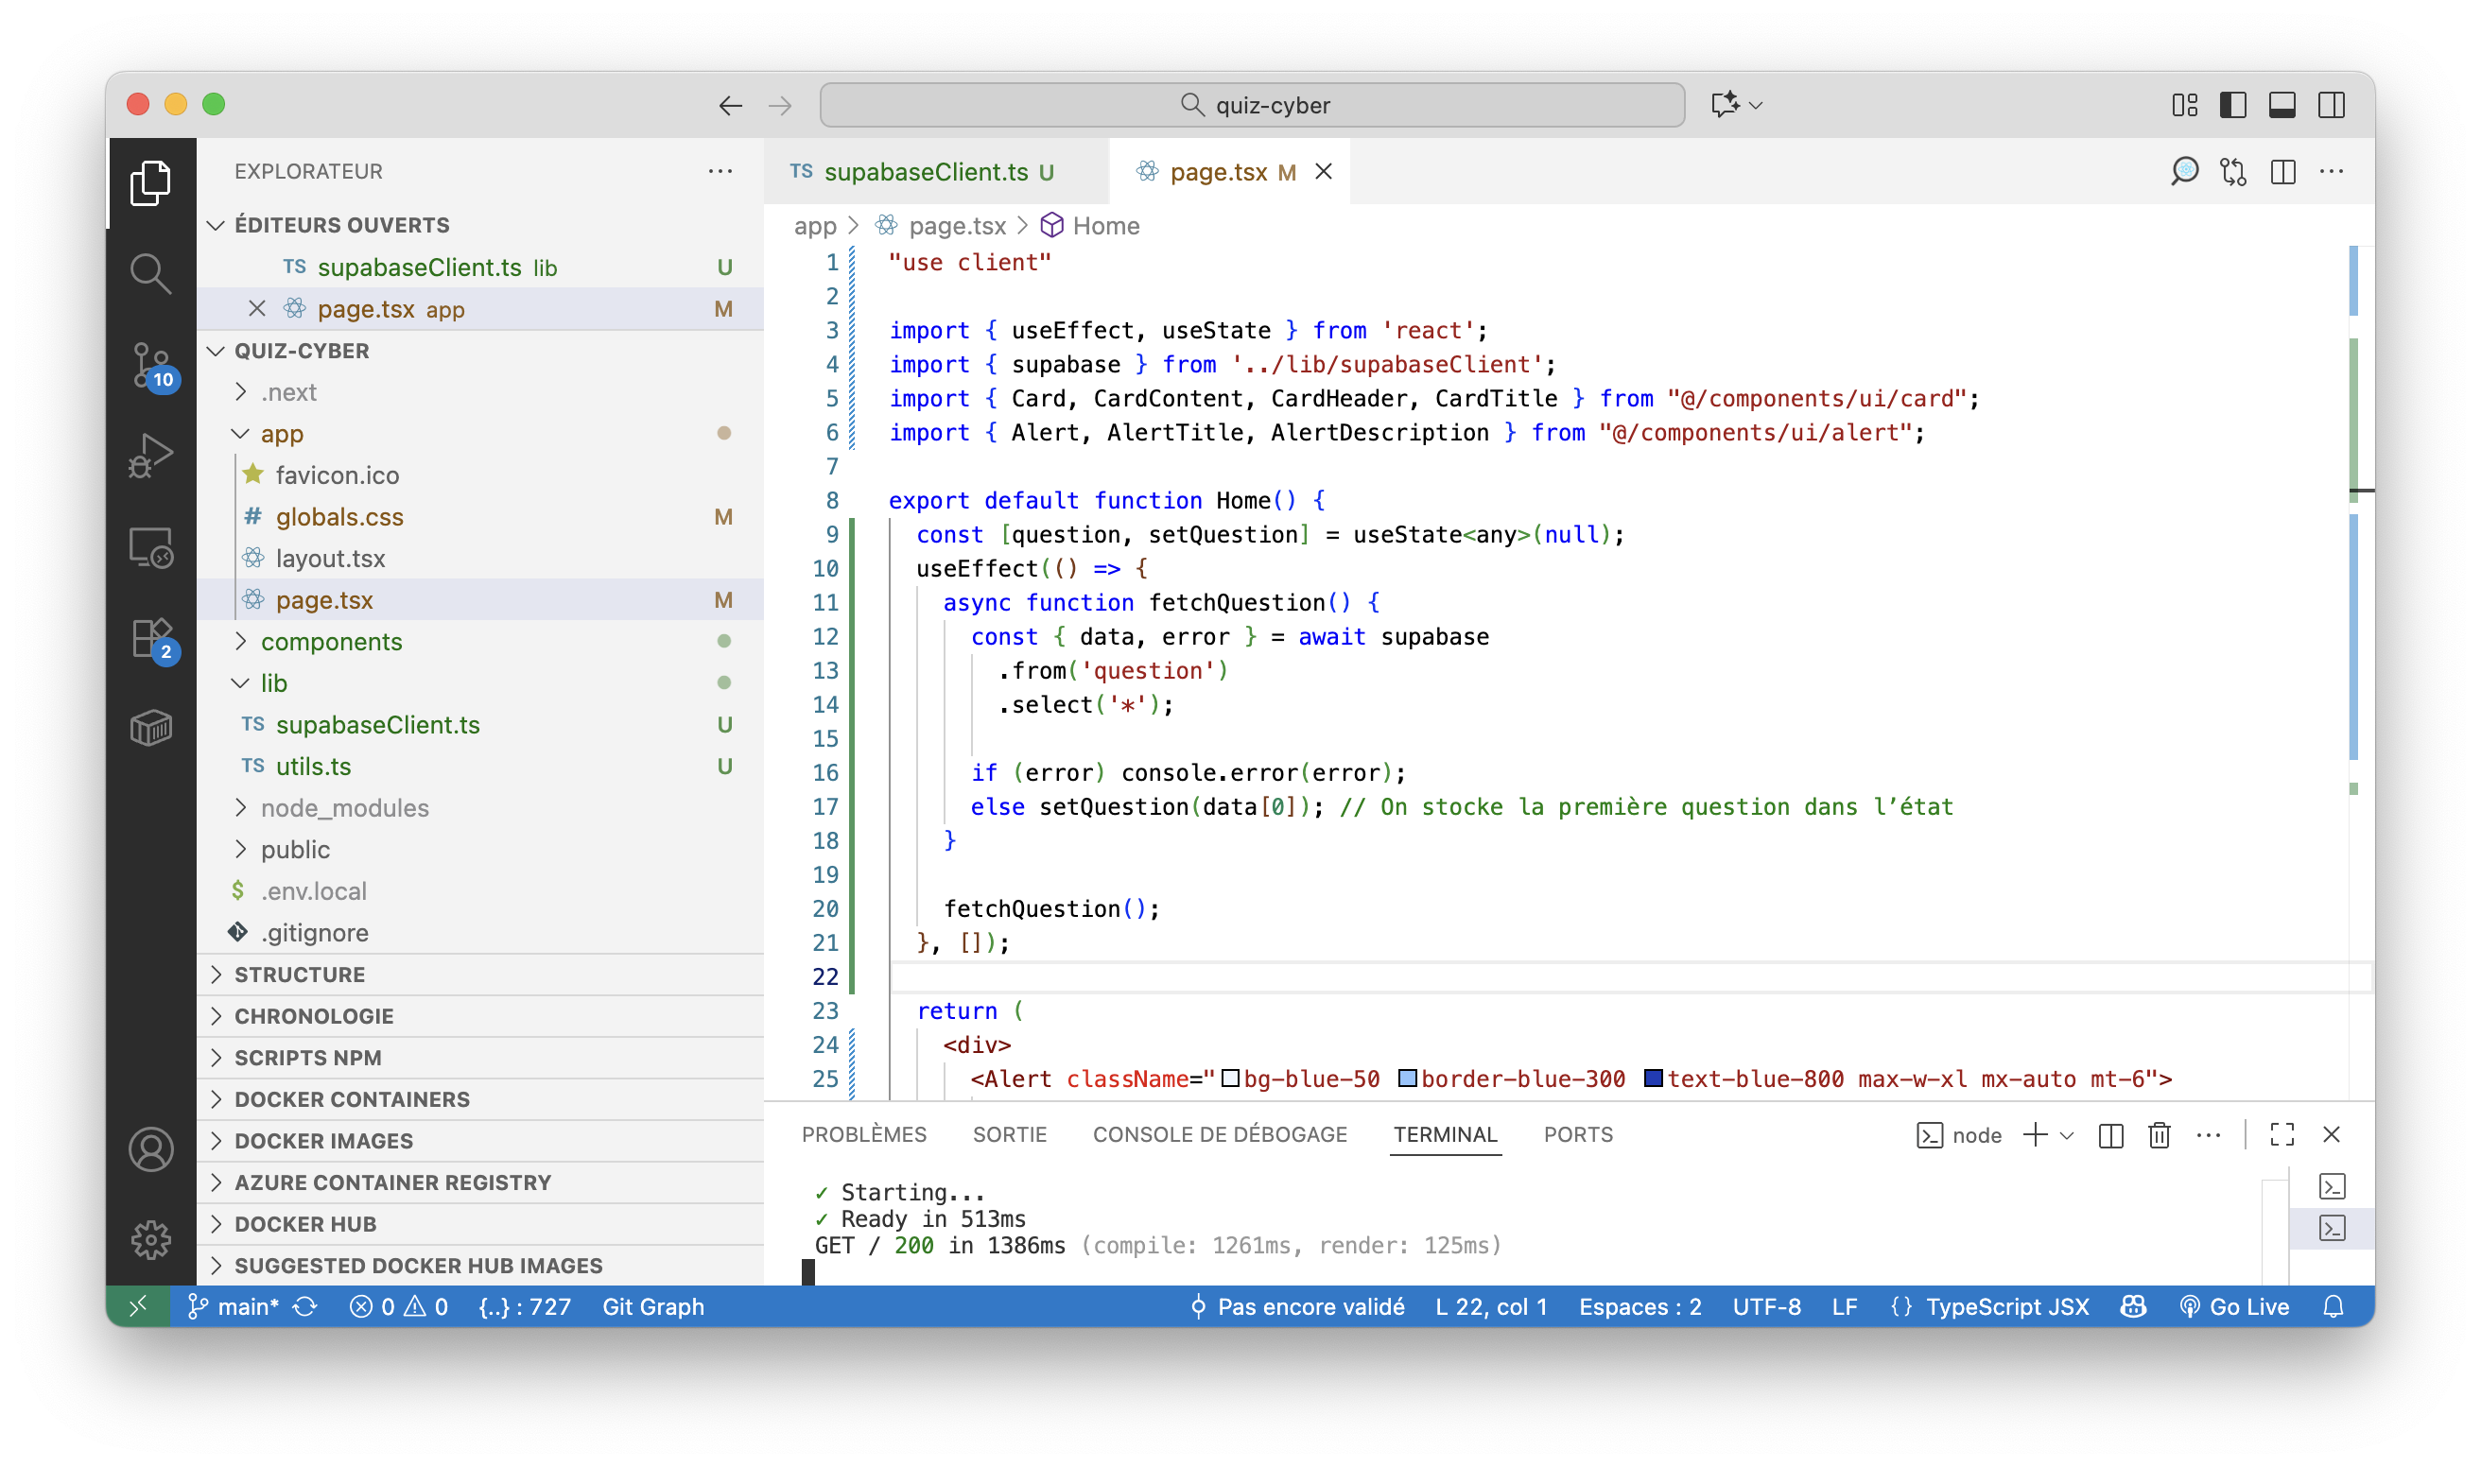Create a new terminal with the plus icon

(2037, 1135)
